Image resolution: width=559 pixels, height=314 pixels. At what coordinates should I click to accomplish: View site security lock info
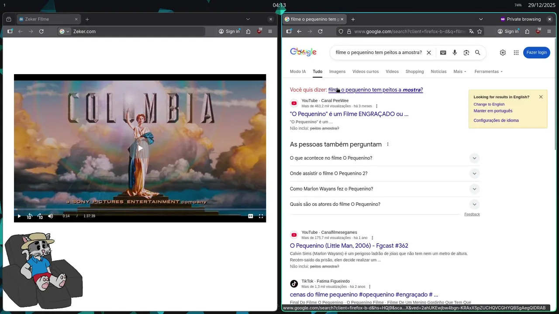pyautogui.click(x=349, y=31)
